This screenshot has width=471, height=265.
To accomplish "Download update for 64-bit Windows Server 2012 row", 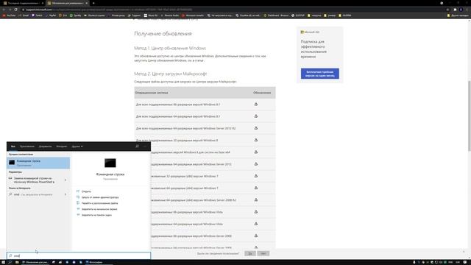I will pos(256,164).
